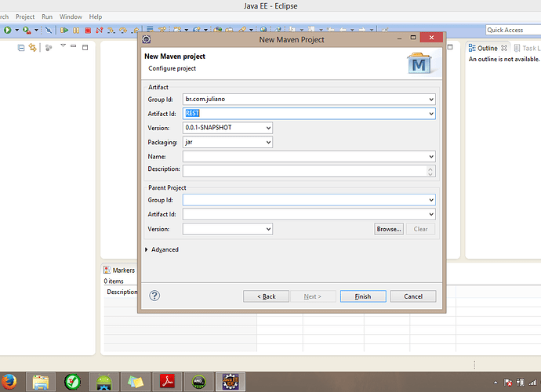Viewport: 541px width, 392px height.
Task: Click the Suspend (pause) debug icon
Action: coord(76,31)
